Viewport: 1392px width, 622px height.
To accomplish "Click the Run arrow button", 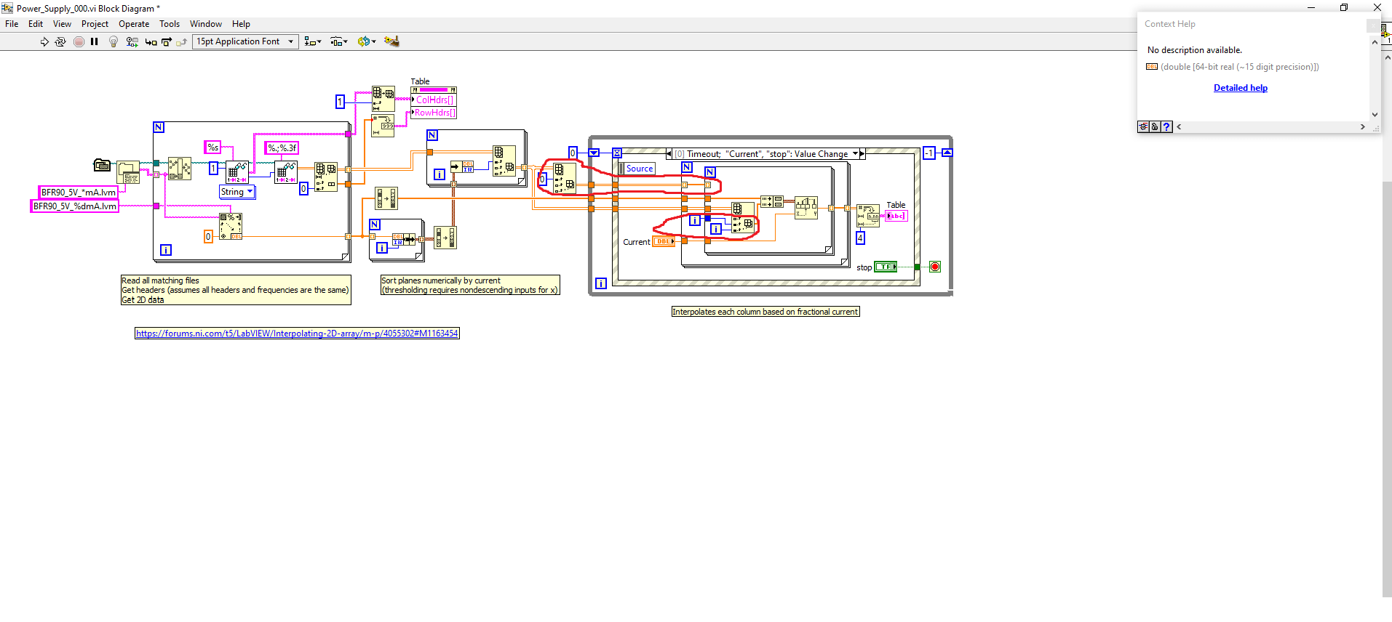I will (x=44, y=41).
